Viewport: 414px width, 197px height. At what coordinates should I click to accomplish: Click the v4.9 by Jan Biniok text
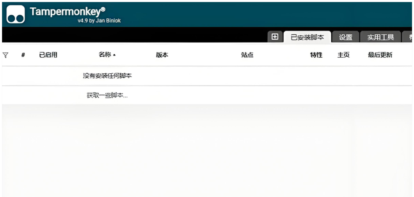[x=99, y=21]
